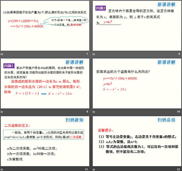This screenshot has width=182, height=171.
Task: Select the cube surface area slide 问题2
Action: tap(137, 25)
